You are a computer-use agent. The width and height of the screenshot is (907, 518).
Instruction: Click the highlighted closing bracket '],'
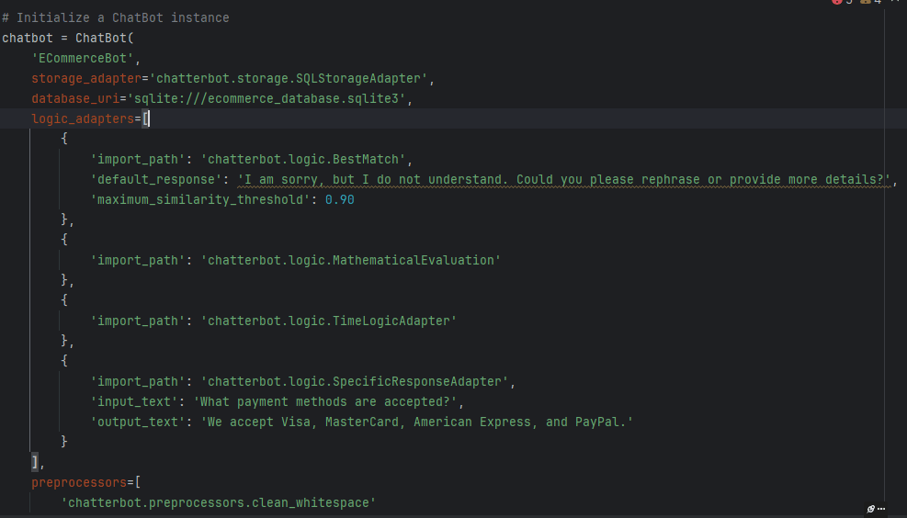click(38, 462)
